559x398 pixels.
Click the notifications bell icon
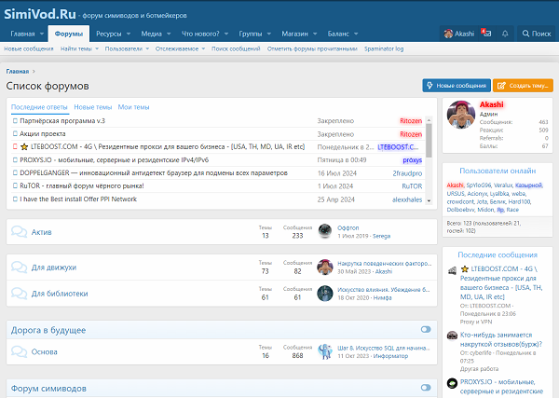(x=505, y=33)
